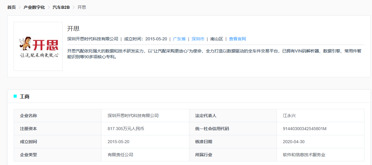Select table value 深圳开思时代科技有限公司
This screenshot has height=165, width=372.
click(x=133, y=116)
